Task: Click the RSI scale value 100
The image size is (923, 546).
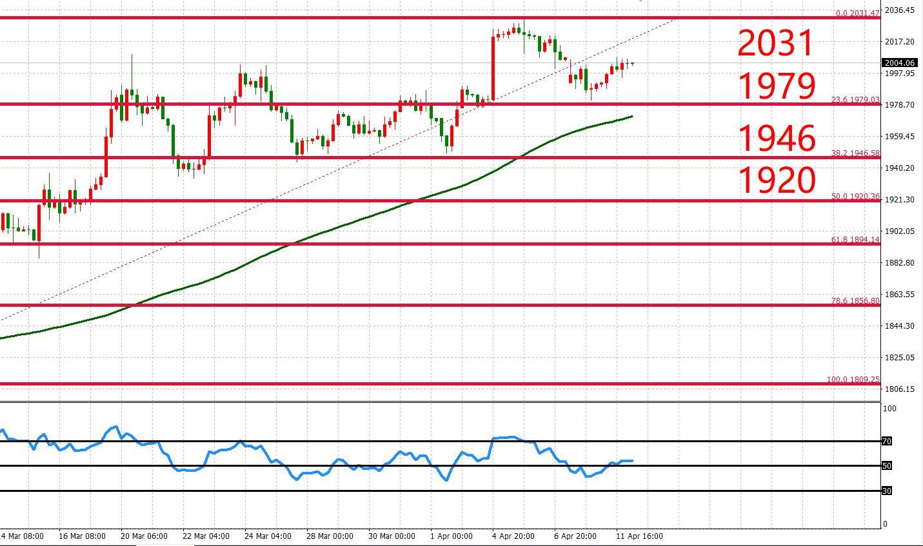Action: [x=889, y=409]
